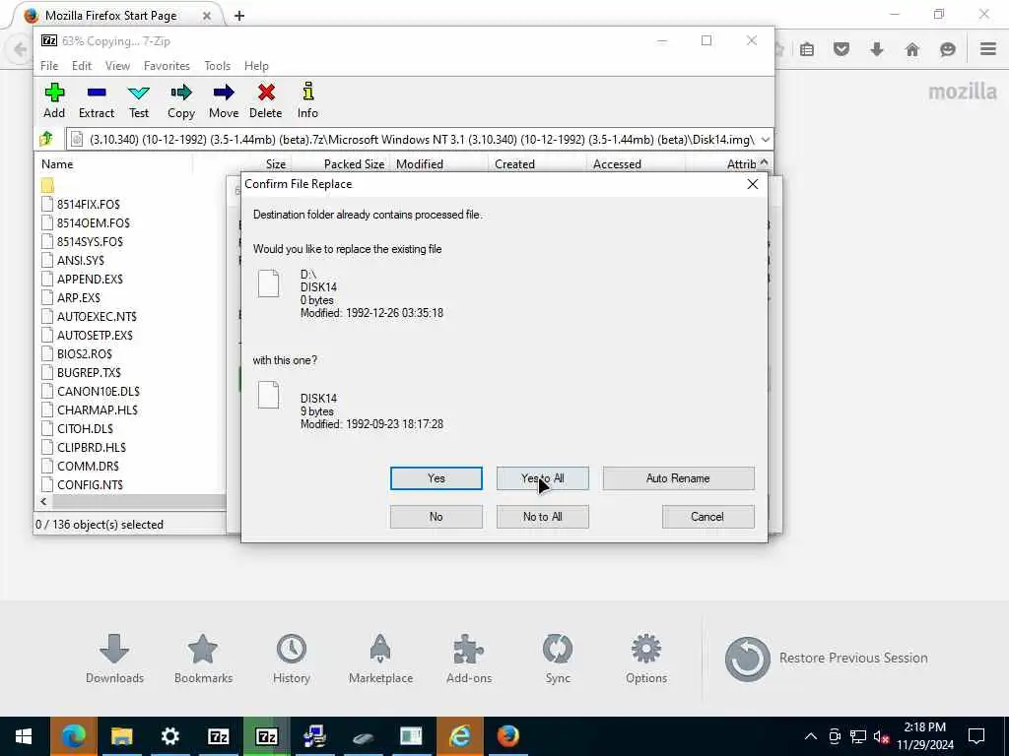
Task: Open the File menu in 7-Zip
Action: click(49, 66)
